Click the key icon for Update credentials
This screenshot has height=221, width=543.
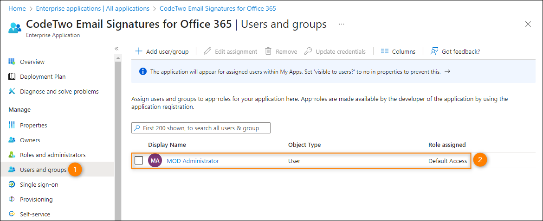(308, 51)
